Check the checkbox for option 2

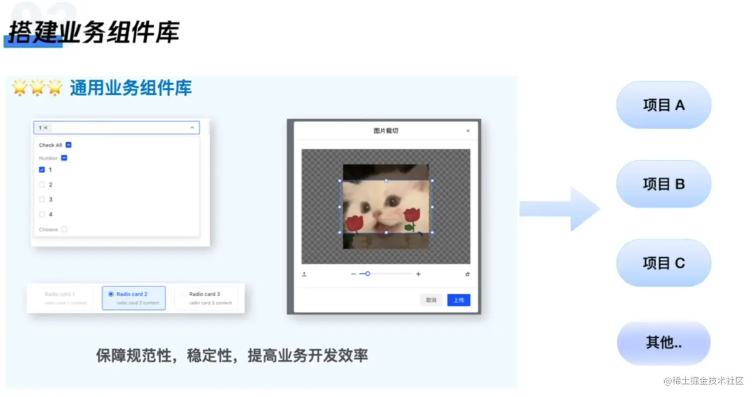coord(42,185)
